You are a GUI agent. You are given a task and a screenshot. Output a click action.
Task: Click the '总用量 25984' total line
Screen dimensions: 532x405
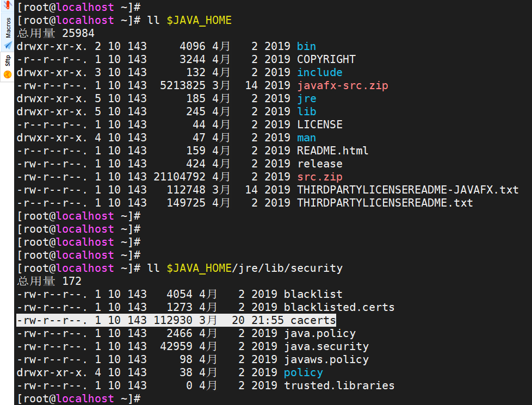pyautogui.click(x=55, y=33)
